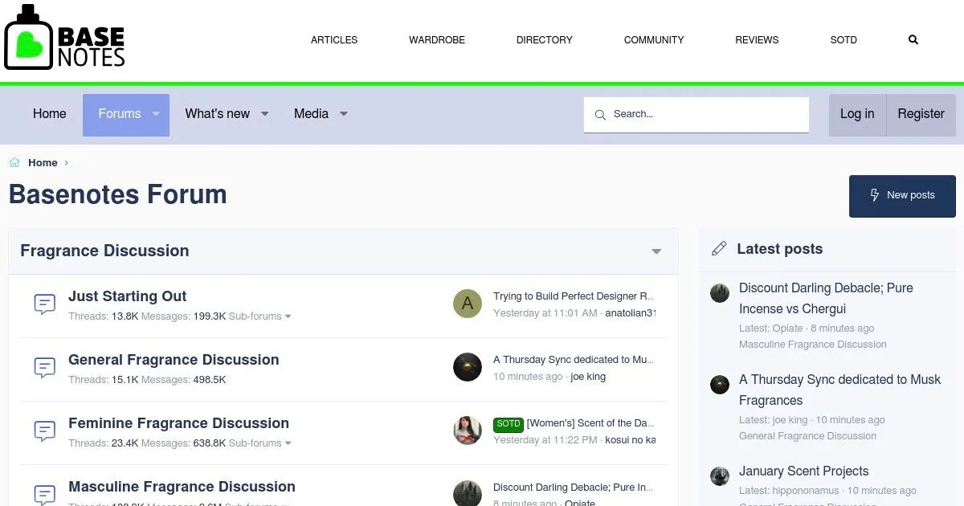The height and width of the screenshot is (506, 964).
Task: Open the What's new nav tab
Action: click(x=217, y=114)
